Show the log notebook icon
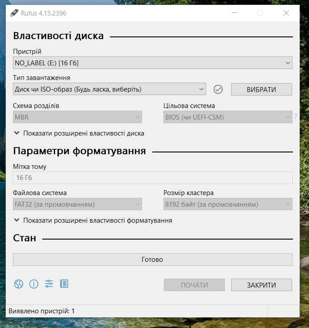This screenshot has width=309, height=328. pos(64,284)
